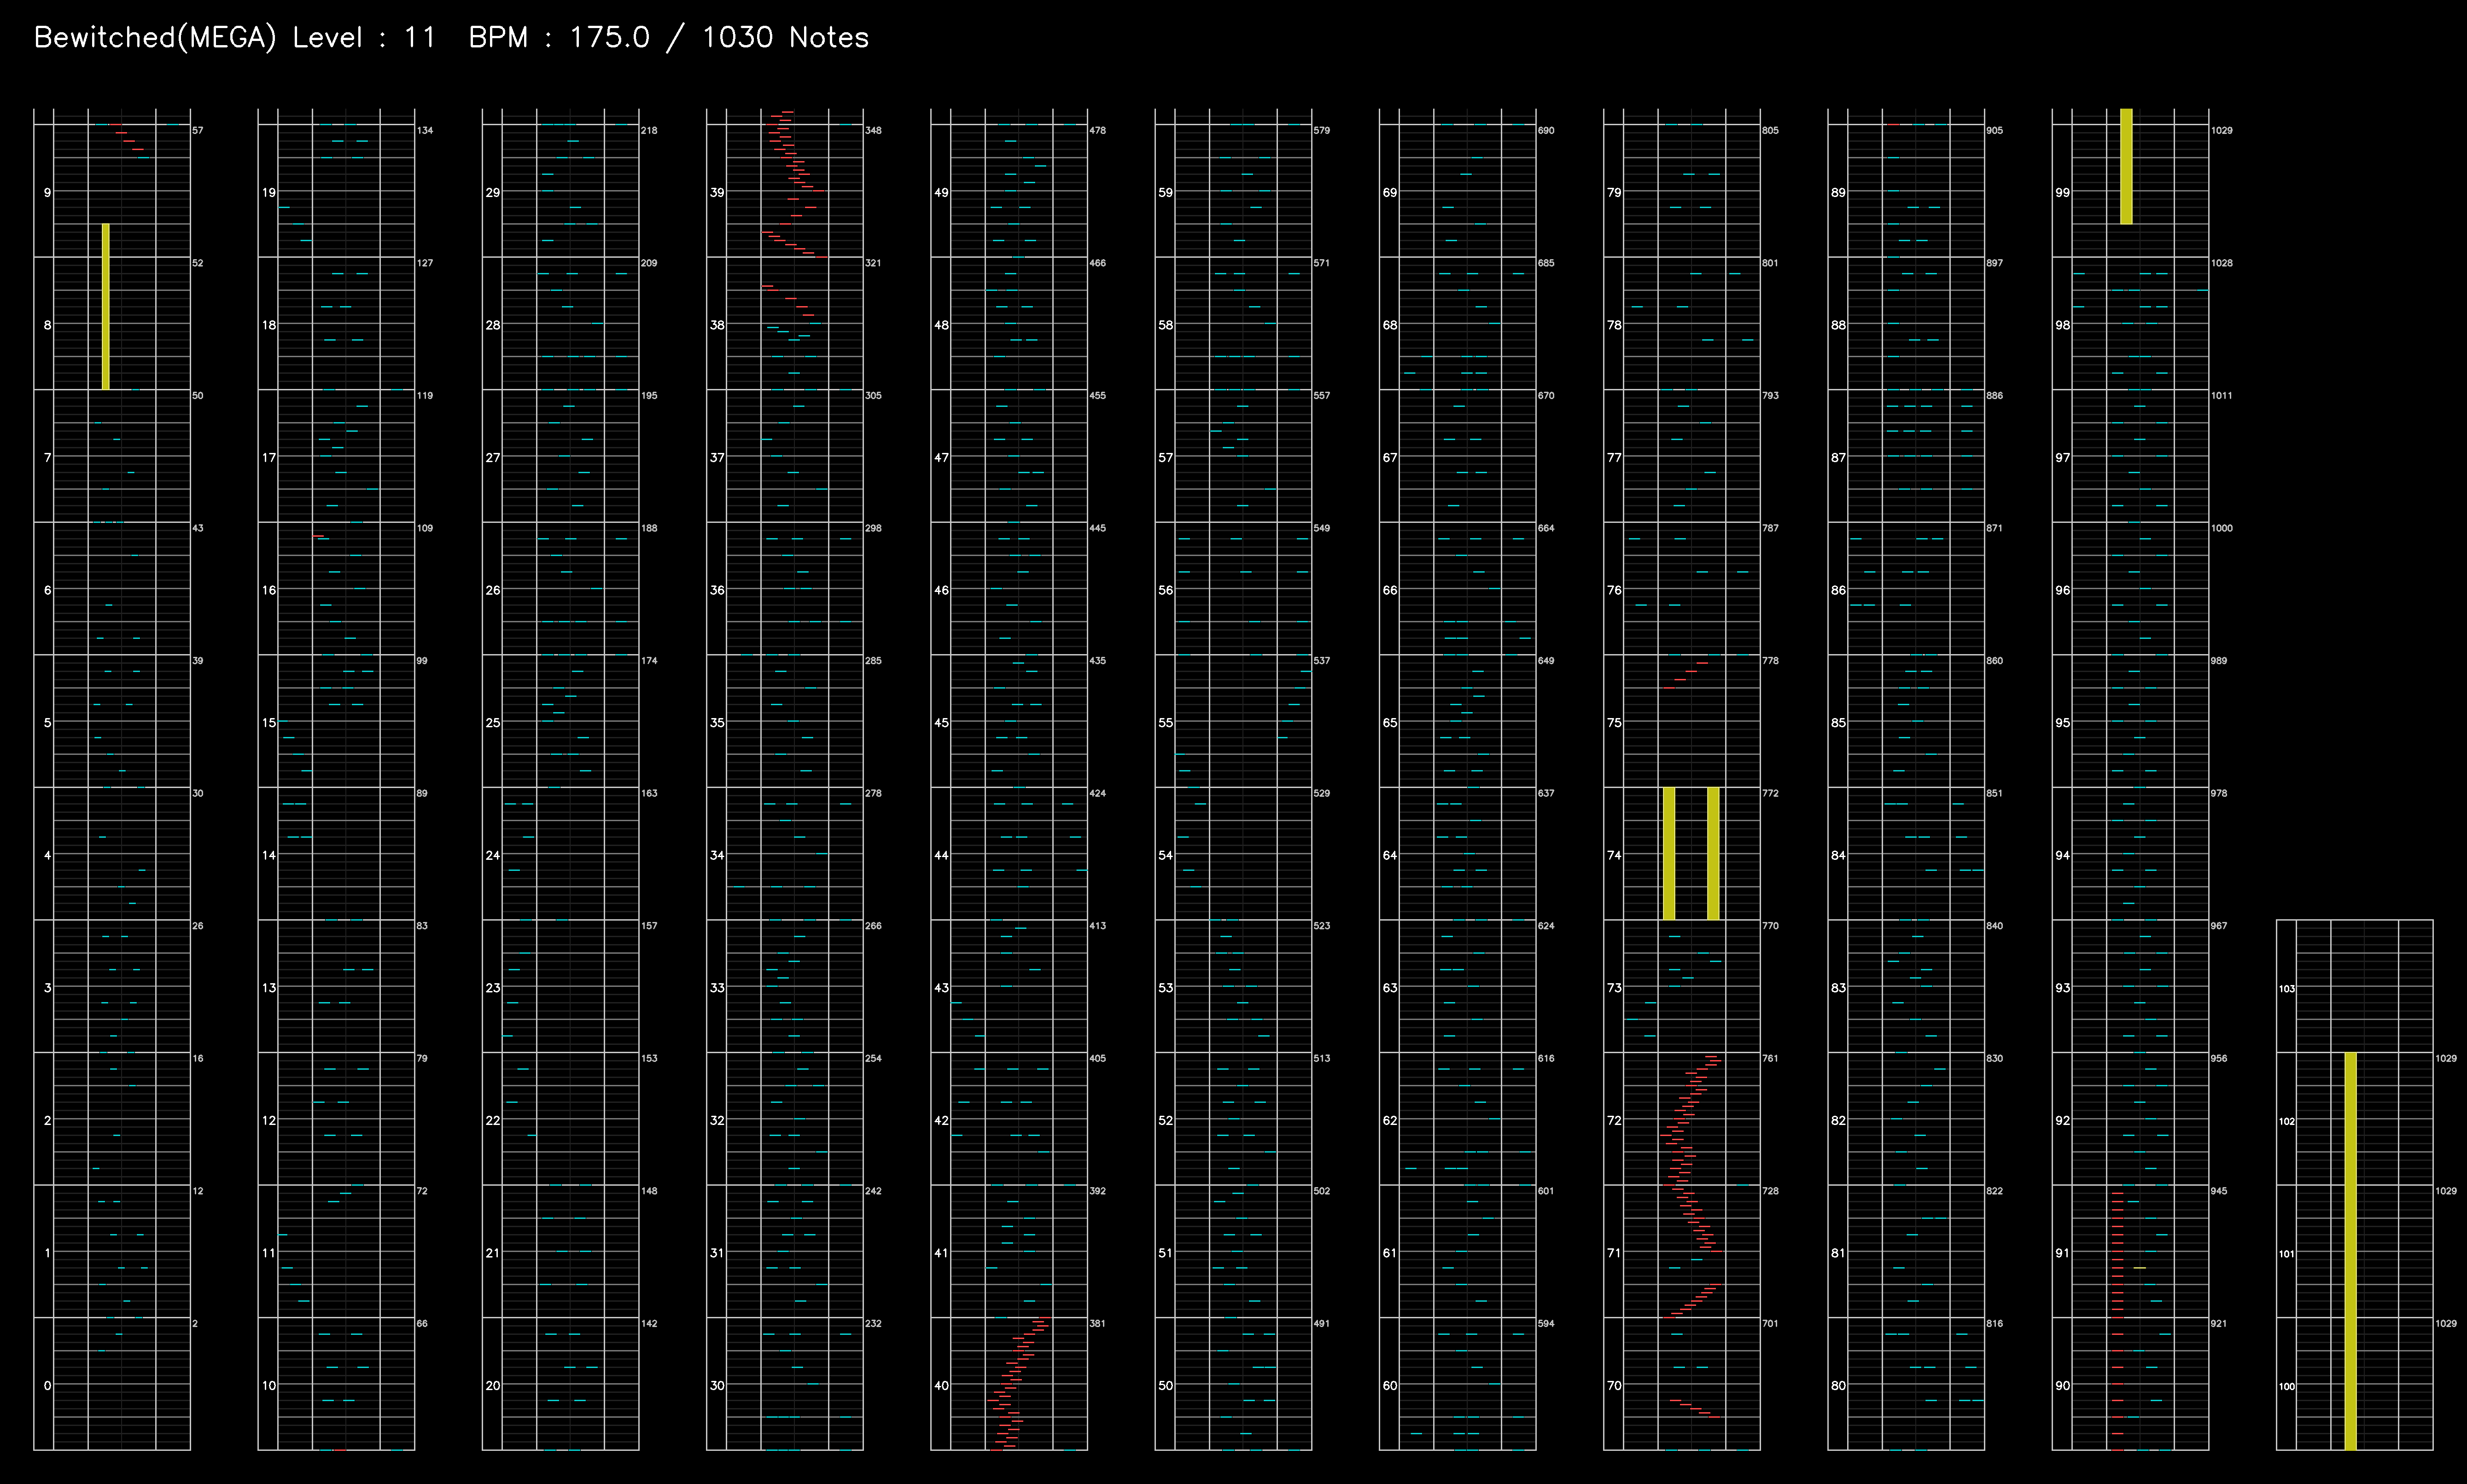The image size is (2467, 1484).
Task: Click measure label 100
Action: (x=2287, y=1386)
